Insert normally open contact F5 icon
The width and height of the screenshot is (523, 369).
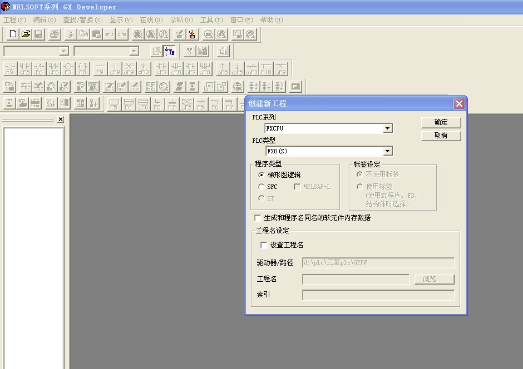(10, 69)
